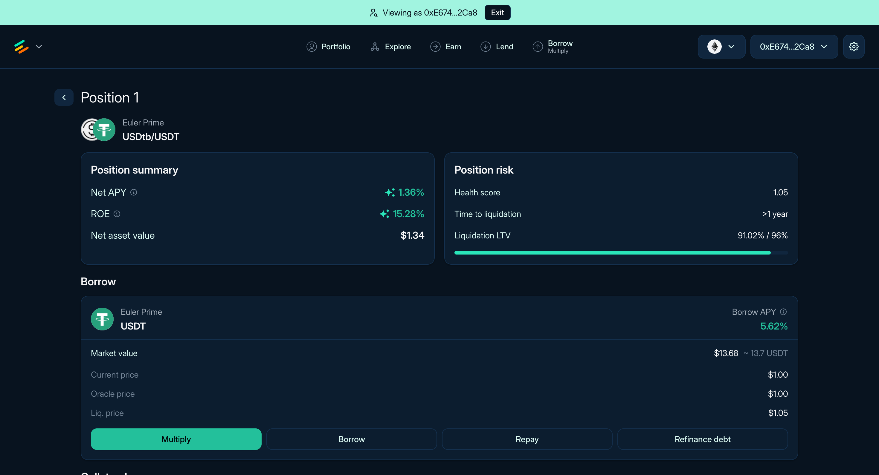Click the Refinance debt button

[x=702, y=439]
